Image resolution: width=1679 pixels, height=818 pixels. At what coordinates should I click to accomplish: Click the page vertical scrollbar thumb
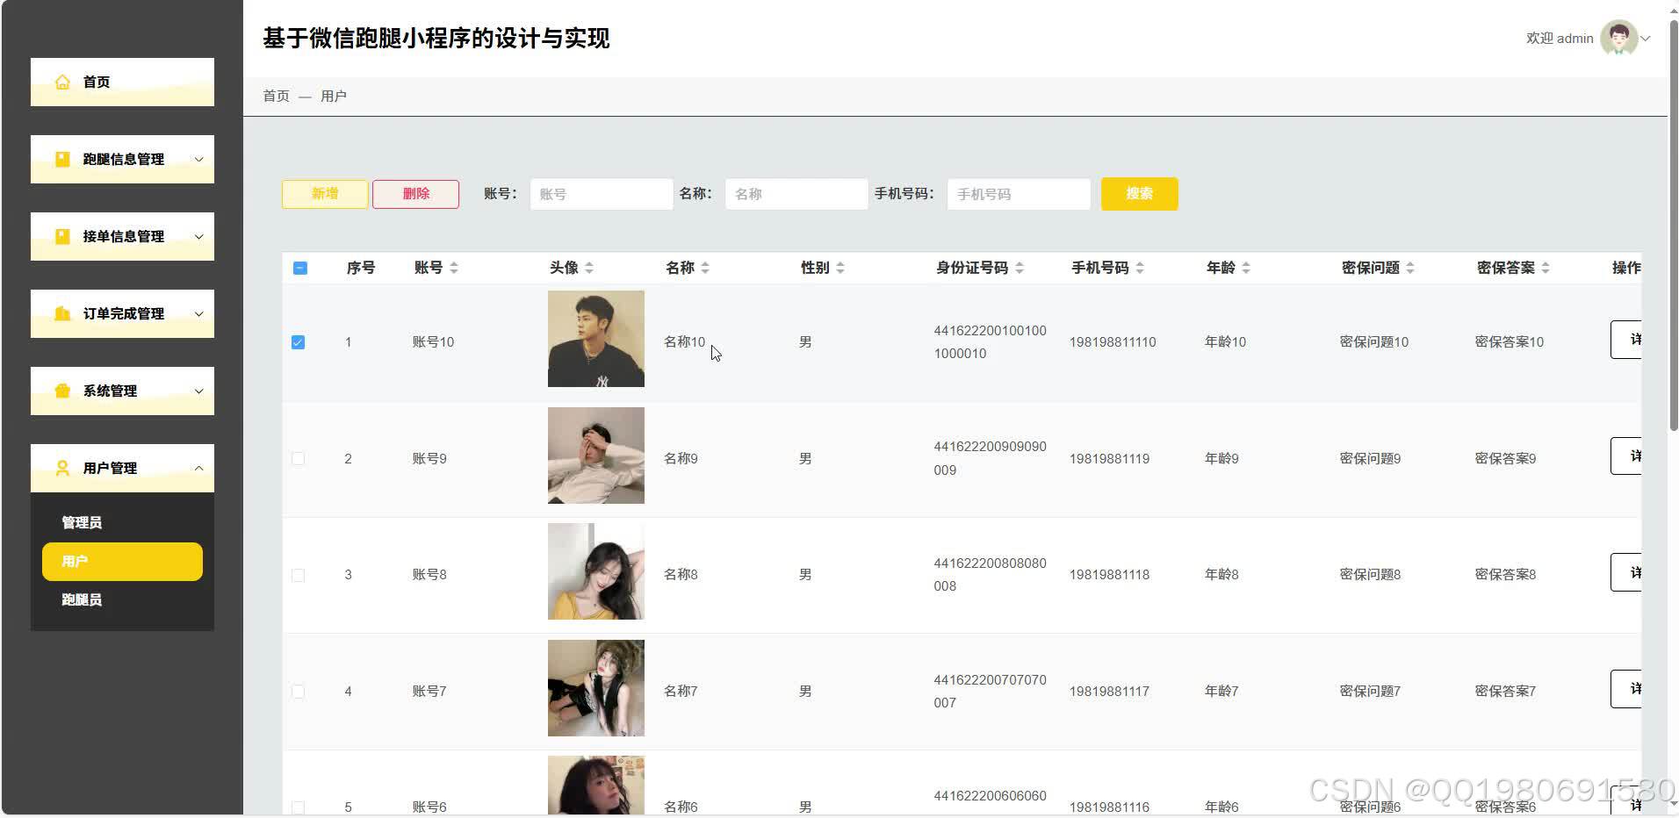(1673, 224)
